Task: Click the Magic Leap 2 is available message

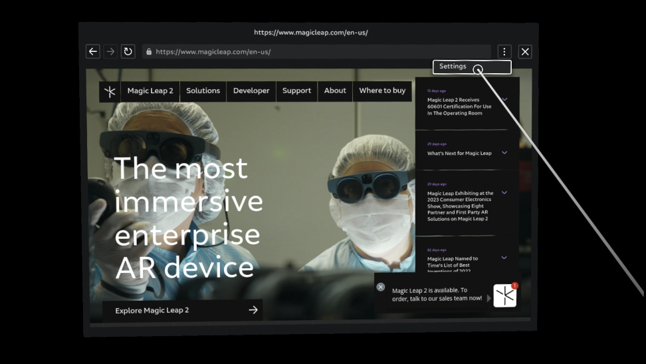Action: pos(437,294)
